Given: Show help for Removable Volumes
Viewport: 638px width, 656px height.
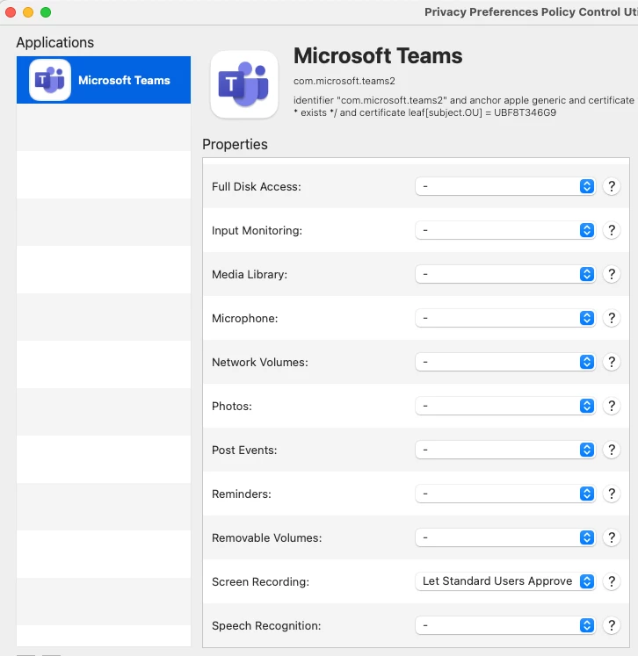Looking at the screenshot, I should [x=612, y=537].
